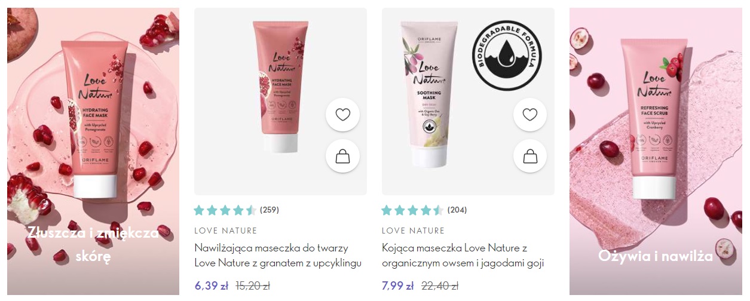The height and width of the screenshot is (301, 750).
Task: Open the "Złuszcza i zmiękcza skórę" banner
Action: tap(93, 151)
